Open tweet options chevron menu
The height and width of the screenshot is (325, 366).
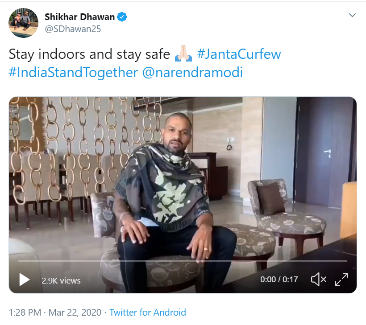pos(352,15)
